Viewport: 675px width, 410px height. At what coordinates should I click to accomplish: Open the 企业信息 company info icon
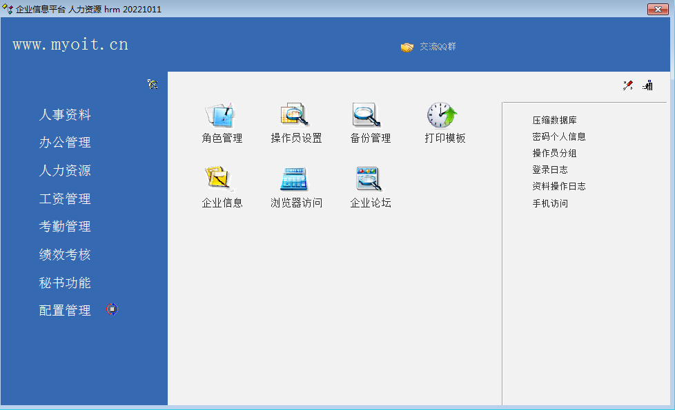tap(221, 180)
